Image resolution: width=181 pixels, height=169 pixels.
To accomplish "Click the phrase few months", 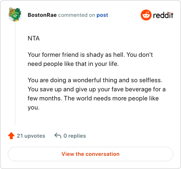I will tap(45, 99).
